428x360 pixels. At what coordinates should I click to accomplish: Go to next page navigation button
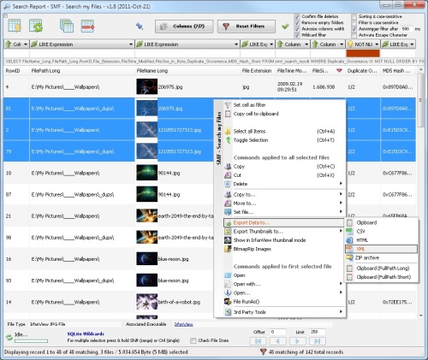coord(297,341)
